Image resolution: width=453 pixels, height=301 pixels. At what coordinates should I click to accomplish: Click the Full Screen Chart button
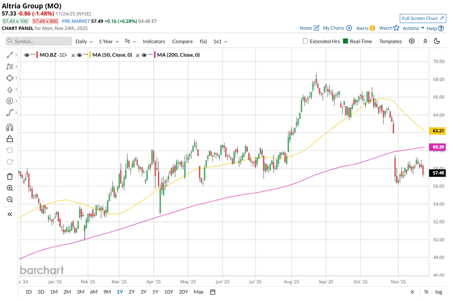(423, 18)
